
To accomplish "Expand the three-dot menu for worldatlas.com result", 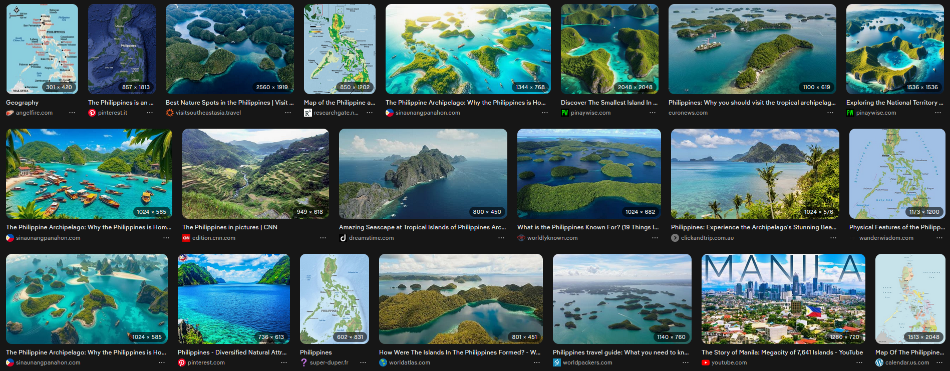I will click(x=537, y=363).
